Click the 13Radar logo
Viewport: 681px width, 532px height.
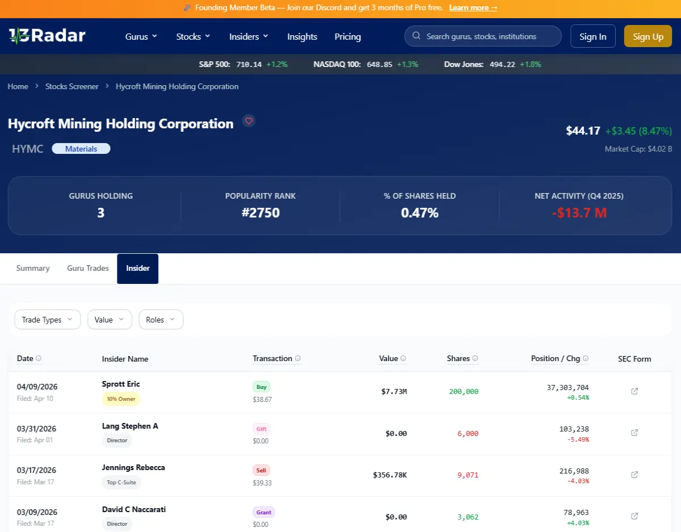pos(47,36)
